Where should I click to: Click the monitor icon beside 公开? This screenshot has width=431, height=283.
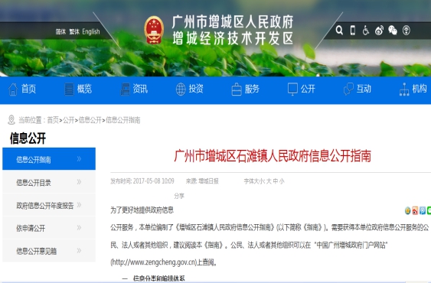[292, 89]
